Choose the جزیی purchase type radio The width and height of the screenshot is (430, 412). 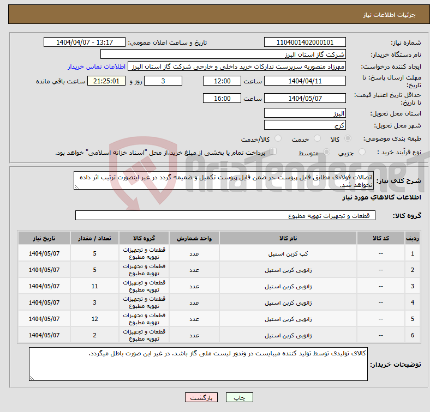click(x=362, y=152)
